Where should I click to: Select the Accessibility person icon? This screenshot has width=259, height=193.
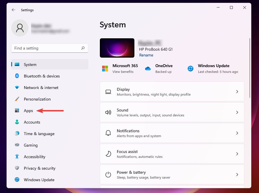pyautogui.click(x=17, y=157)
